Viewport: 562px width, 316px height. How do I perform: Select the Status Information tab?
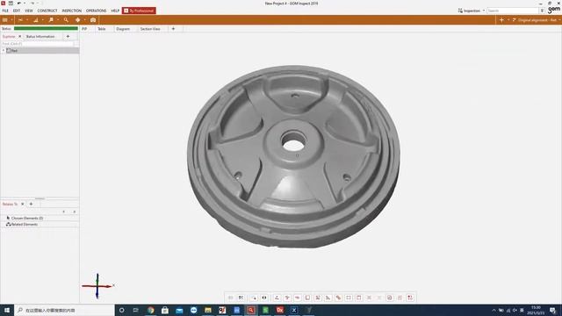40,37
